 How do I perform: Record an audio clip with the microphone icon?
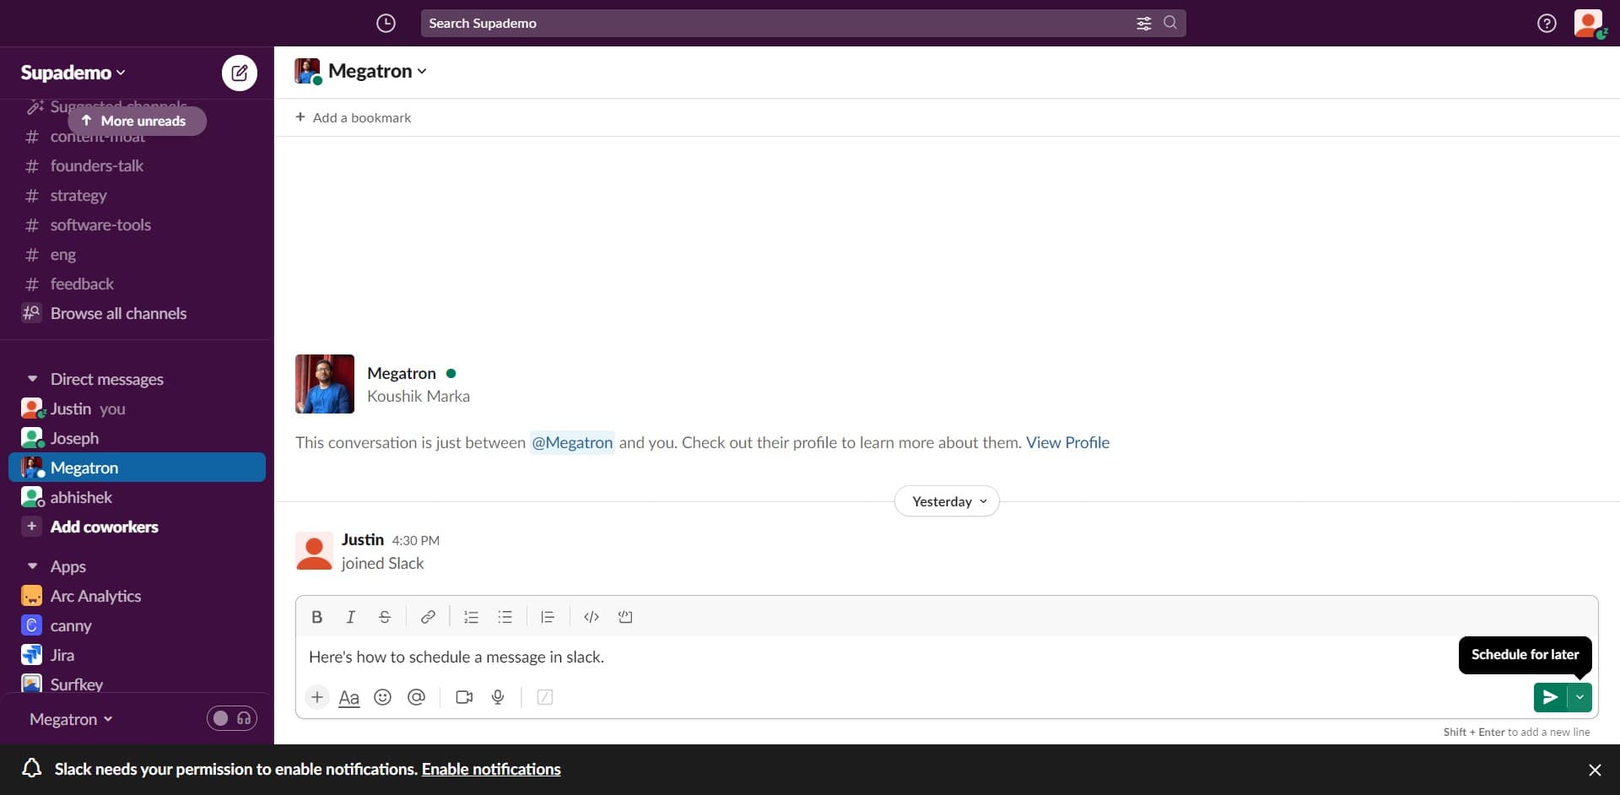(497, 697)
